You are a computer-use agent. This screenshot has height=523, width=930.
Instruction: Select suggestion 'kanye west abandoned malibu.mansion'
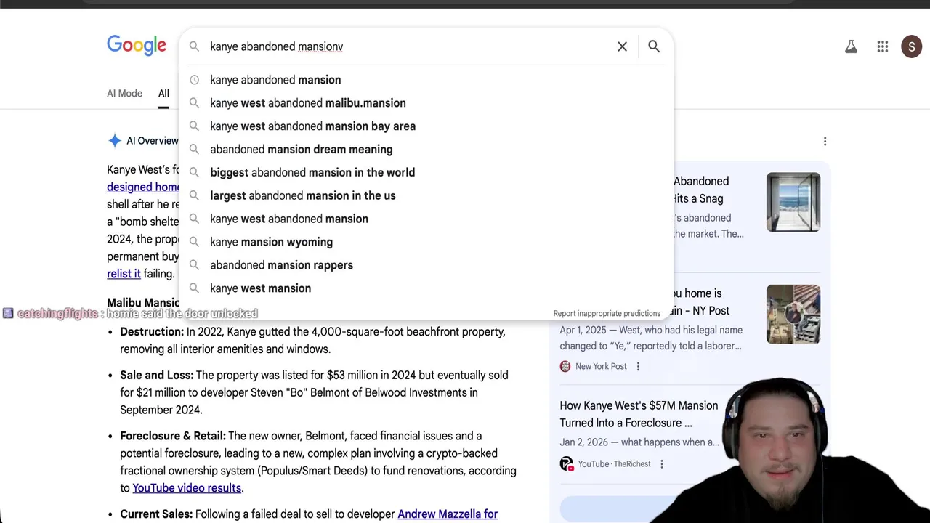click(x=426, y=103)
